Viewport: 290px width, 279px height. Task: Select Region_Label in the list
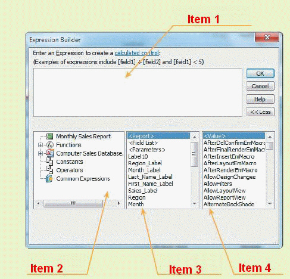[158, 163]
